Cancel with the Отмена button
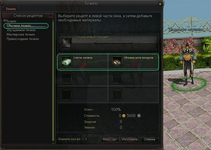 (149, 139)
